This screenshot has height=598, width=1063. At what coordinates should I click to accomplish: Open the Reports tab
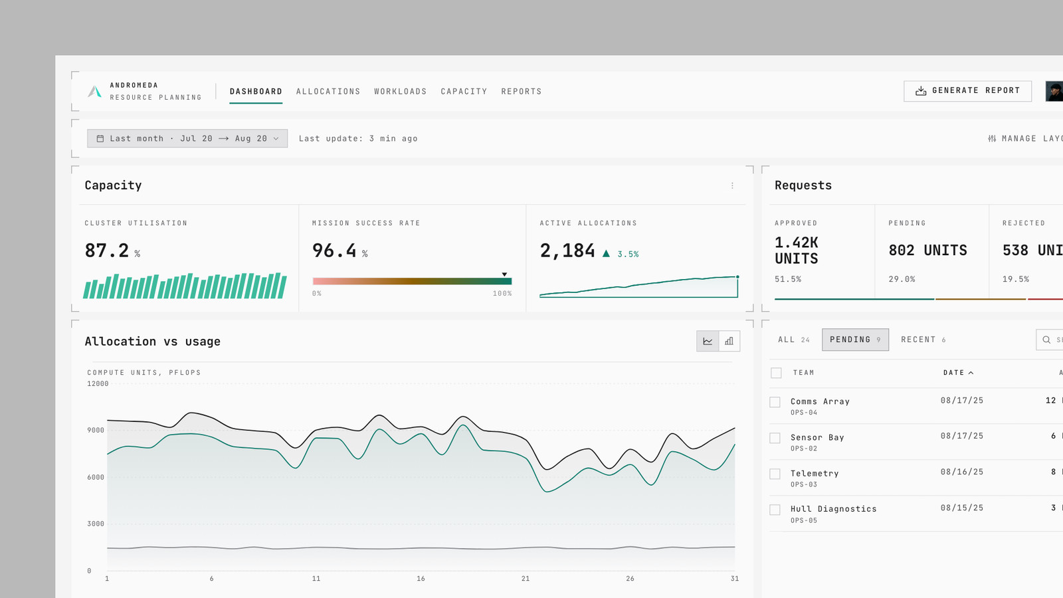(522, 92)
